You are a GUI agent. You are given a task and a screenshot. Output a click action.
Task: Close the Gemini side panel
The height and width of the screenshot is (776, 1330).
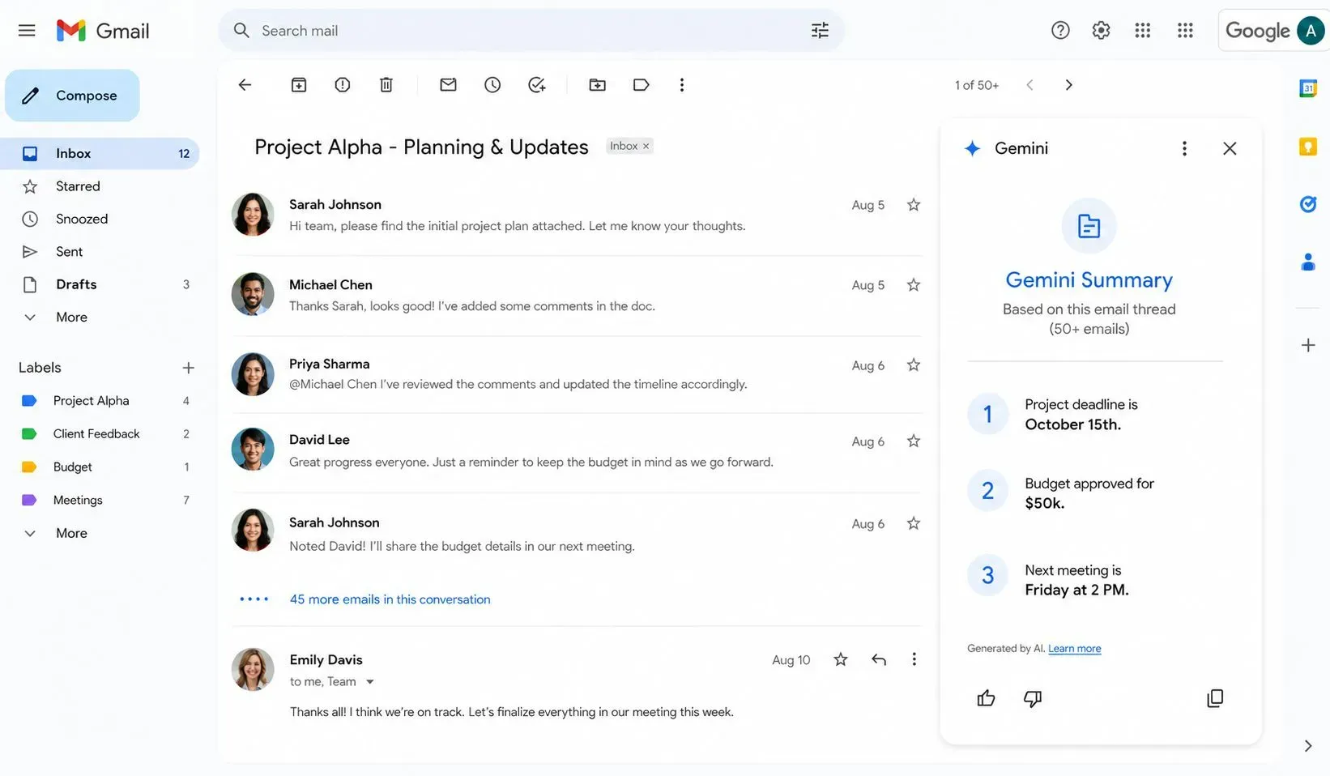pos(1230,148)
